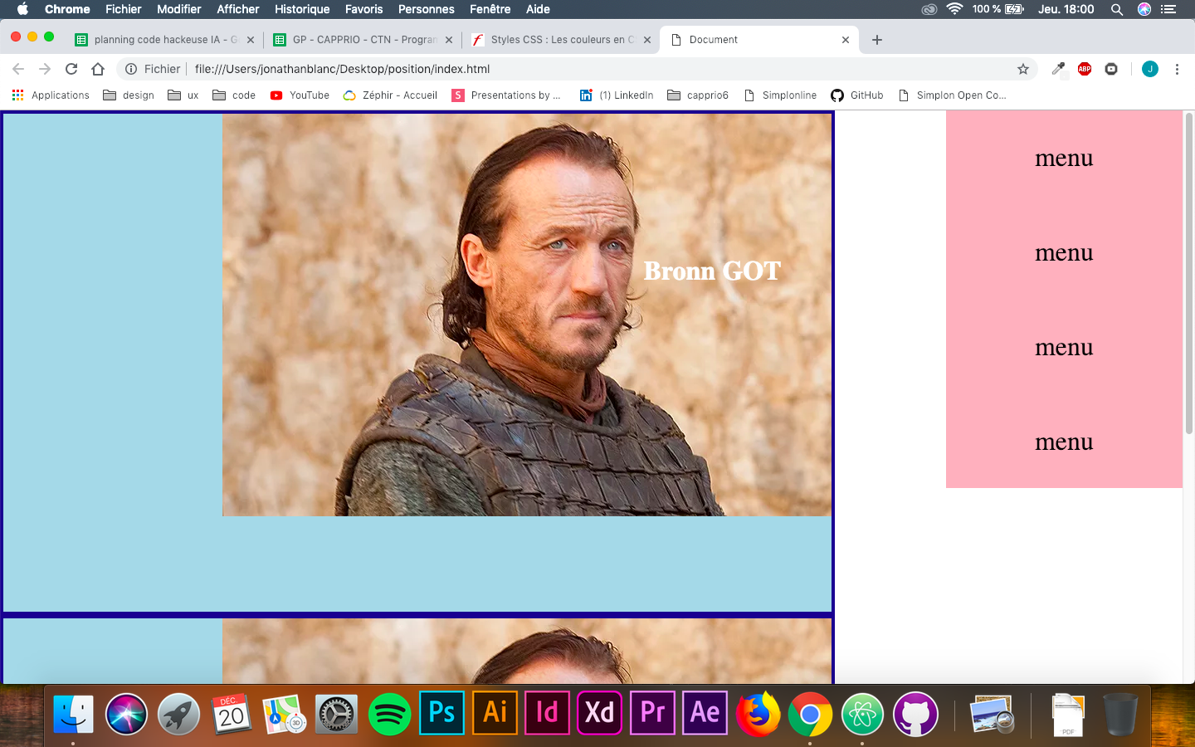Launch InDesign from the Dock

(547, 713)
